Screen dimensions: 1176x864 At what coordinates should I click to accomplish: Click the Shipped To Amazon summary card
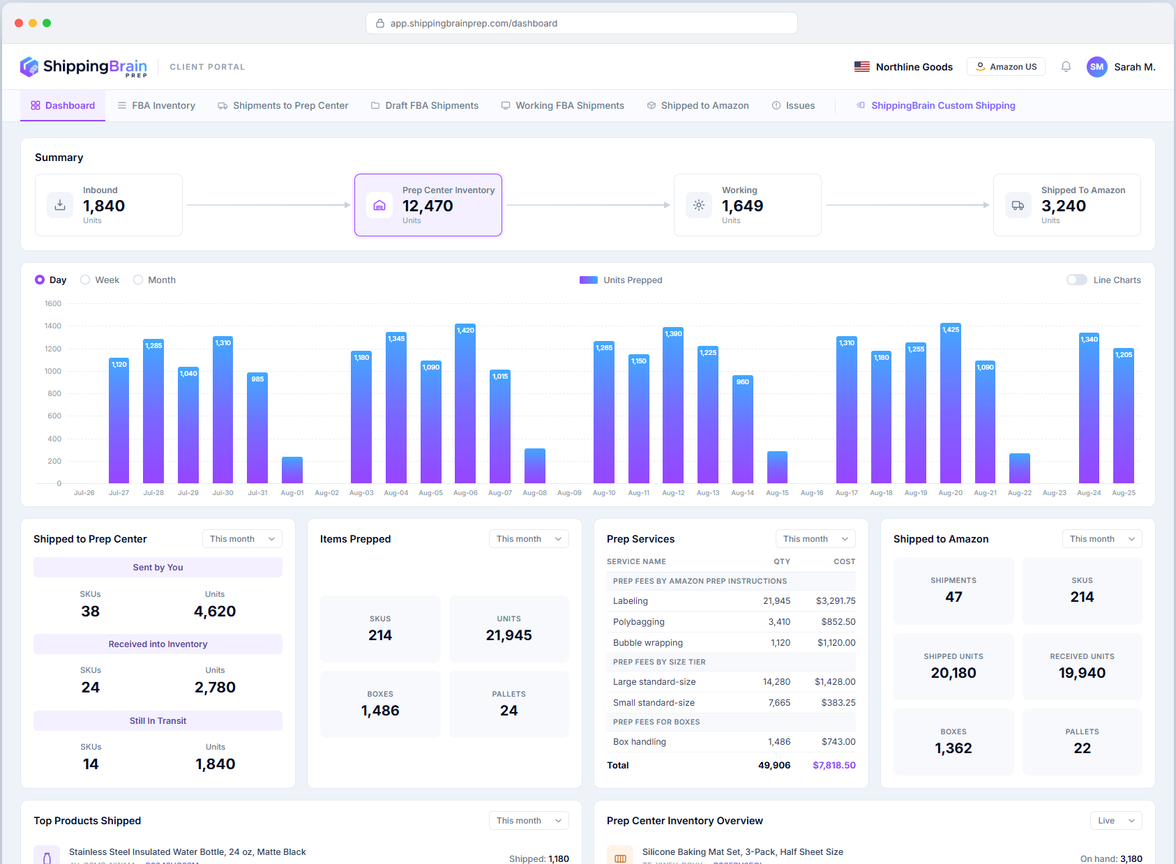[x=1067, y=205]
